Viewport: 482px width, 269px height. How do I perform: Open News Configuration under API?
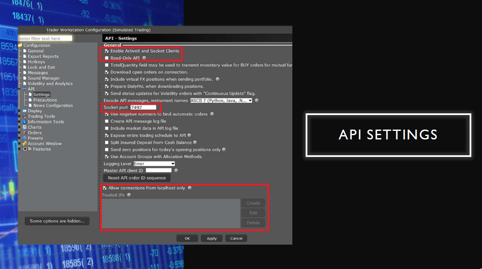pyautogui.click(x=53, y=105)
